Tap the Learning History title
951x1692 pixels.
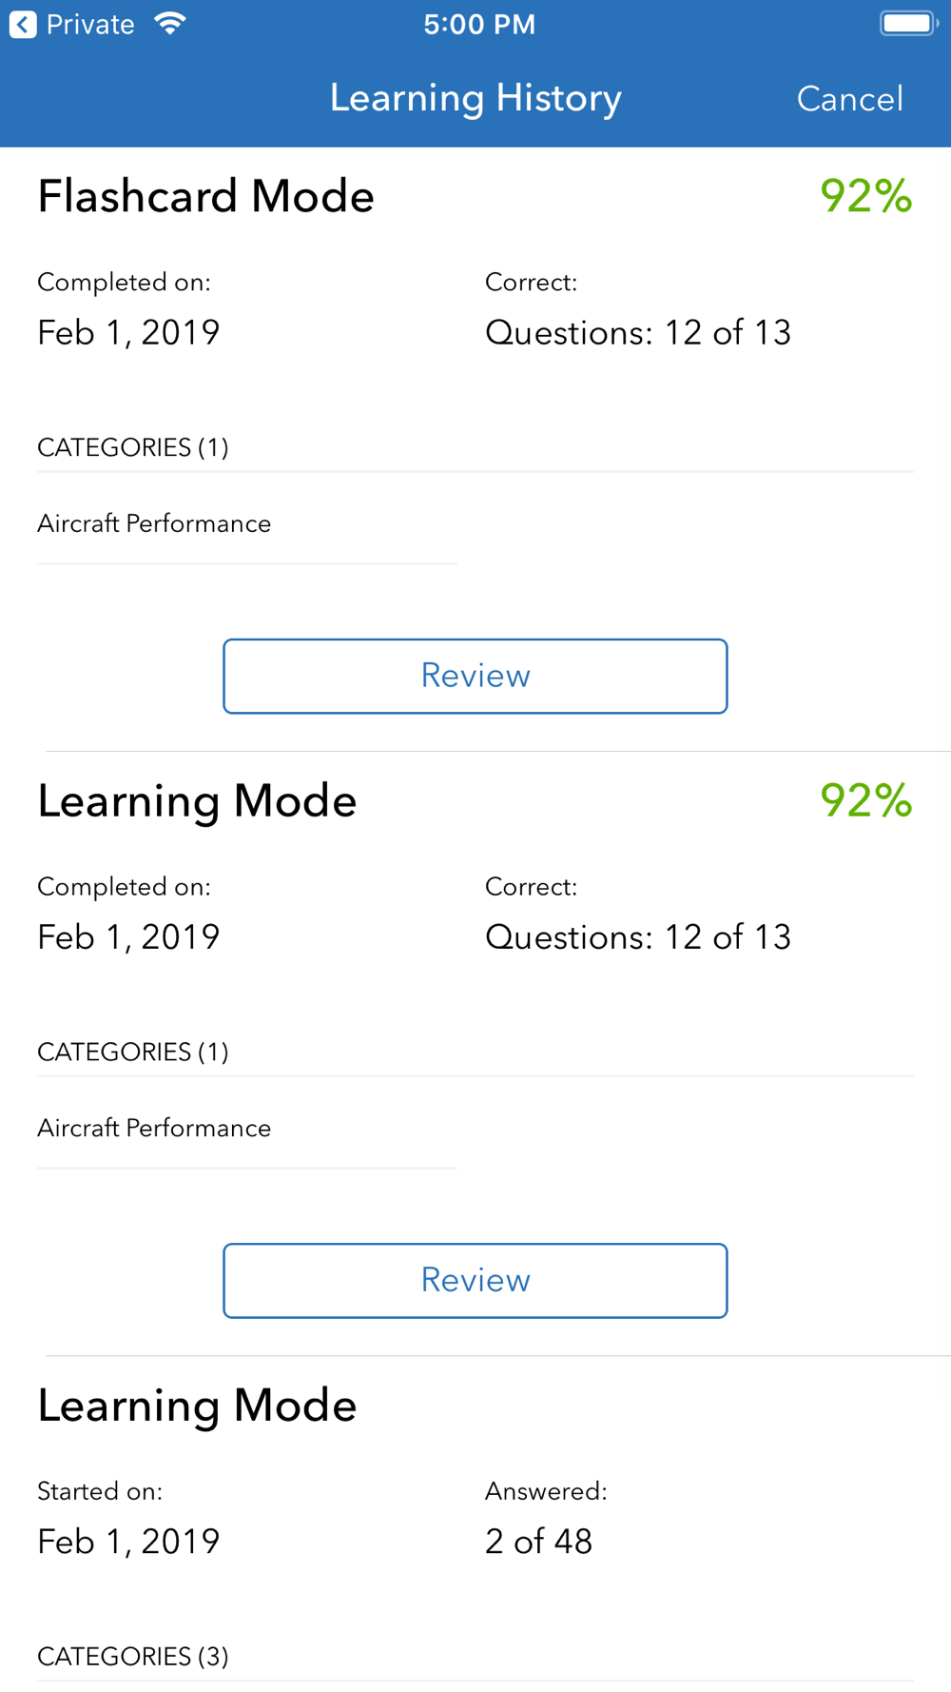point(475,98)
